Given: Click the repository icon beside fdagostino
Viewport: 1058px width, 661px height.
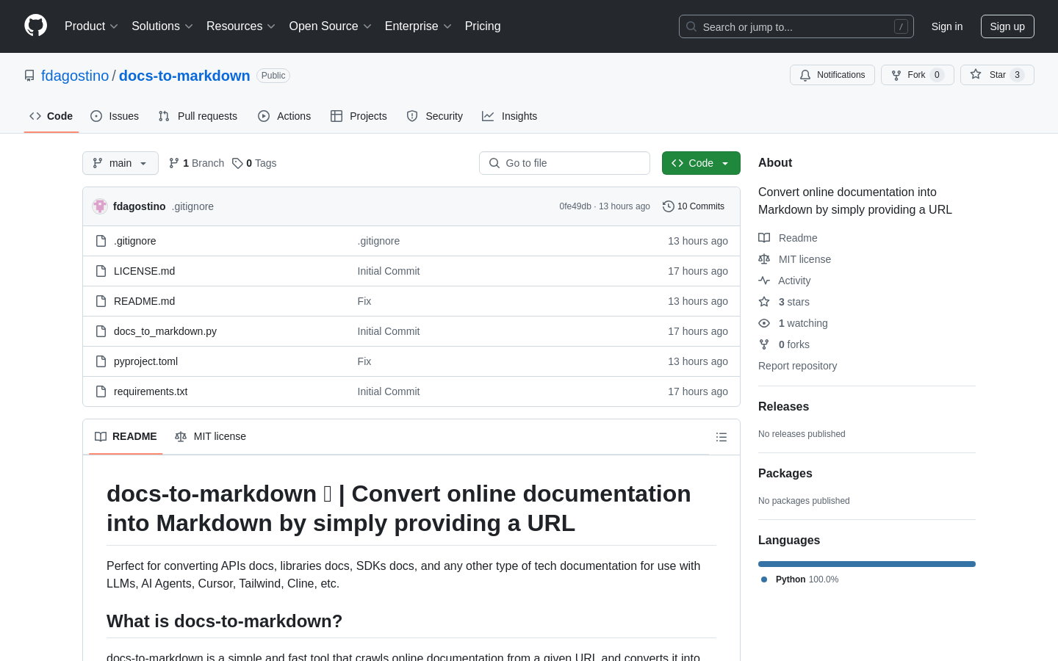Looking at the screenshot, I should tap(29, 76).
